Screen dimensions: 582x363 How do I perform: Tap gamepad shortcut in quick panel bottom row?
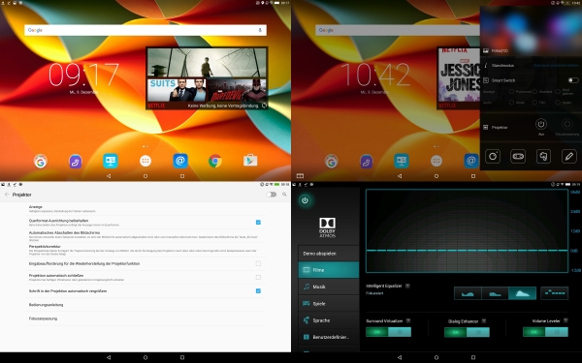(x=518, y=156)
